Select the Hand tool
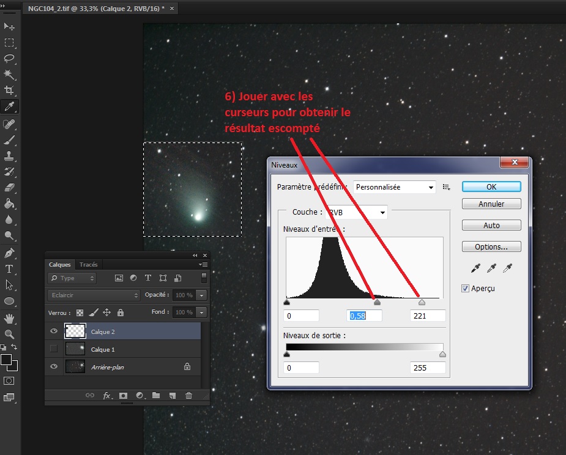566x455 pixels. [9, 318]
